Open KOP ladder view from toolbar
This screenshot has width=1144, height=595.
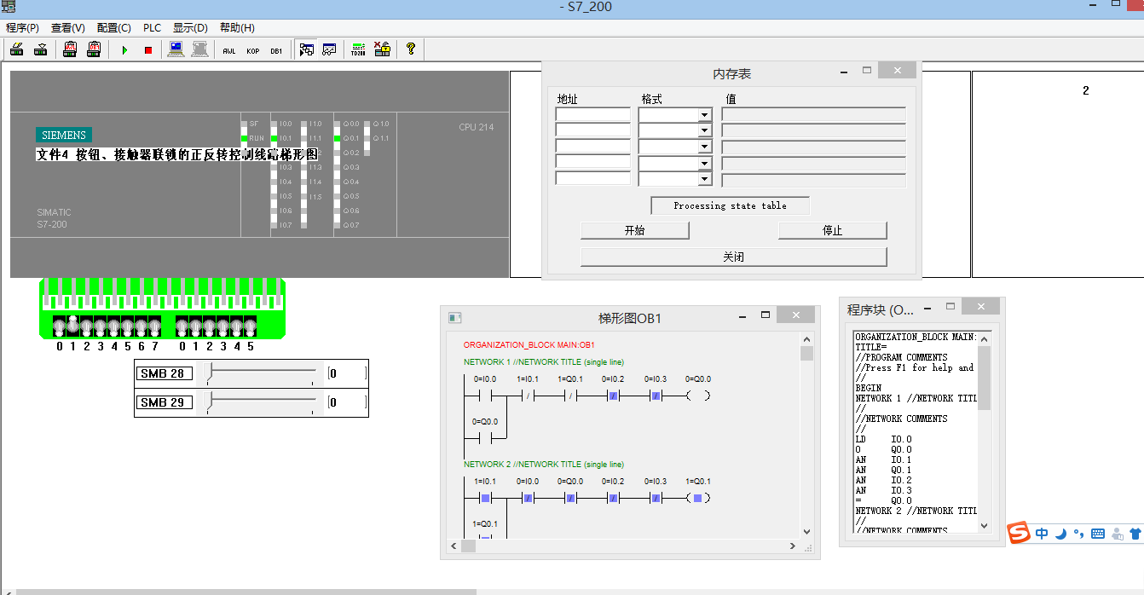pyautogui.click(x=253, y=50)
